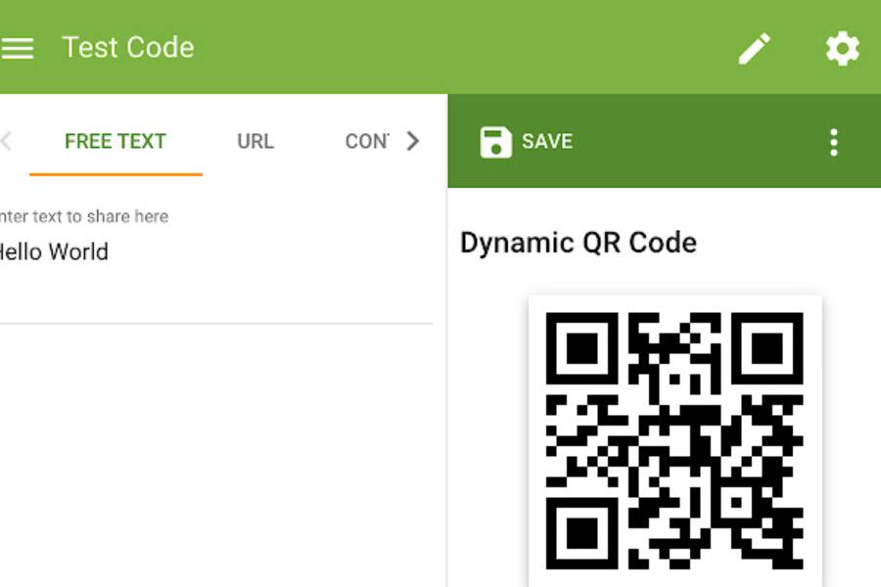Screen dimensions: 881x587
Task: Move tabs back with left chevron
Action: click(6, 141)
